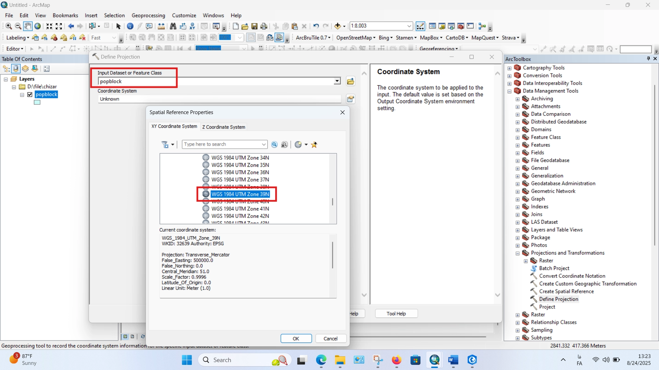Expand Raster under Projections and Transformations
Screen dimensions: 659x370
click(526, 261)
